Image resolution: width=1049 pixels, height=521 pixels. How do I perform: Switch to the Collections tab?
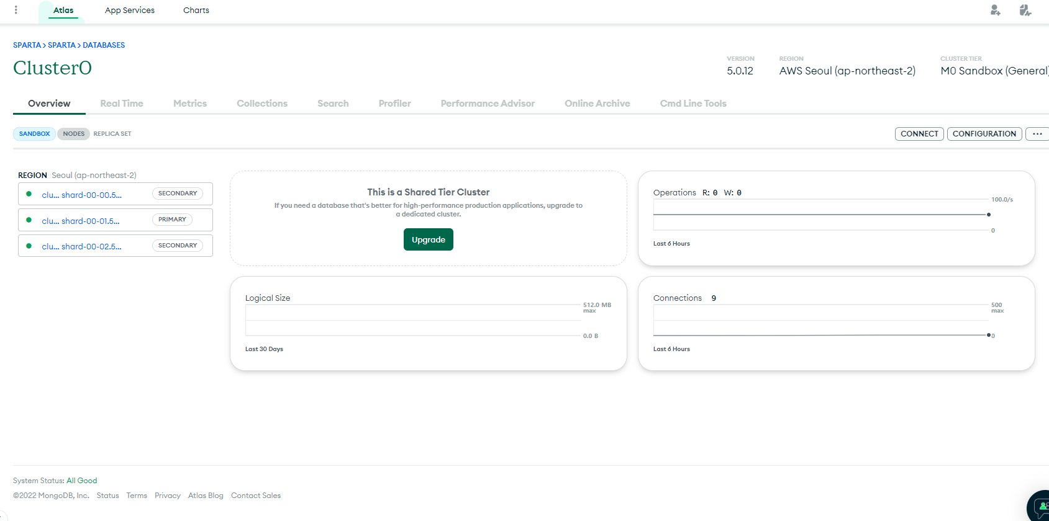coord(261,104)
